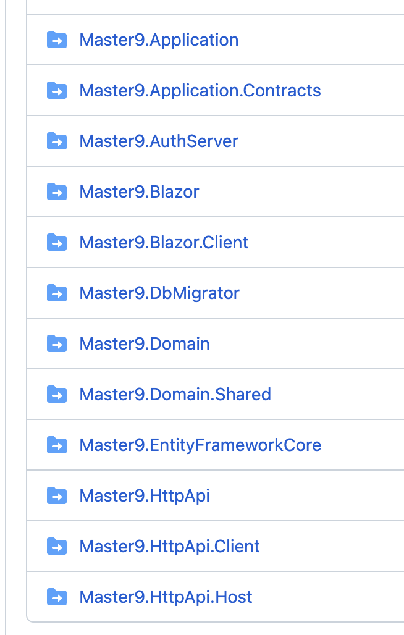Open the Master9.HttpApi.Host folder link
The image size is (404, 635).
pos(166,597)
